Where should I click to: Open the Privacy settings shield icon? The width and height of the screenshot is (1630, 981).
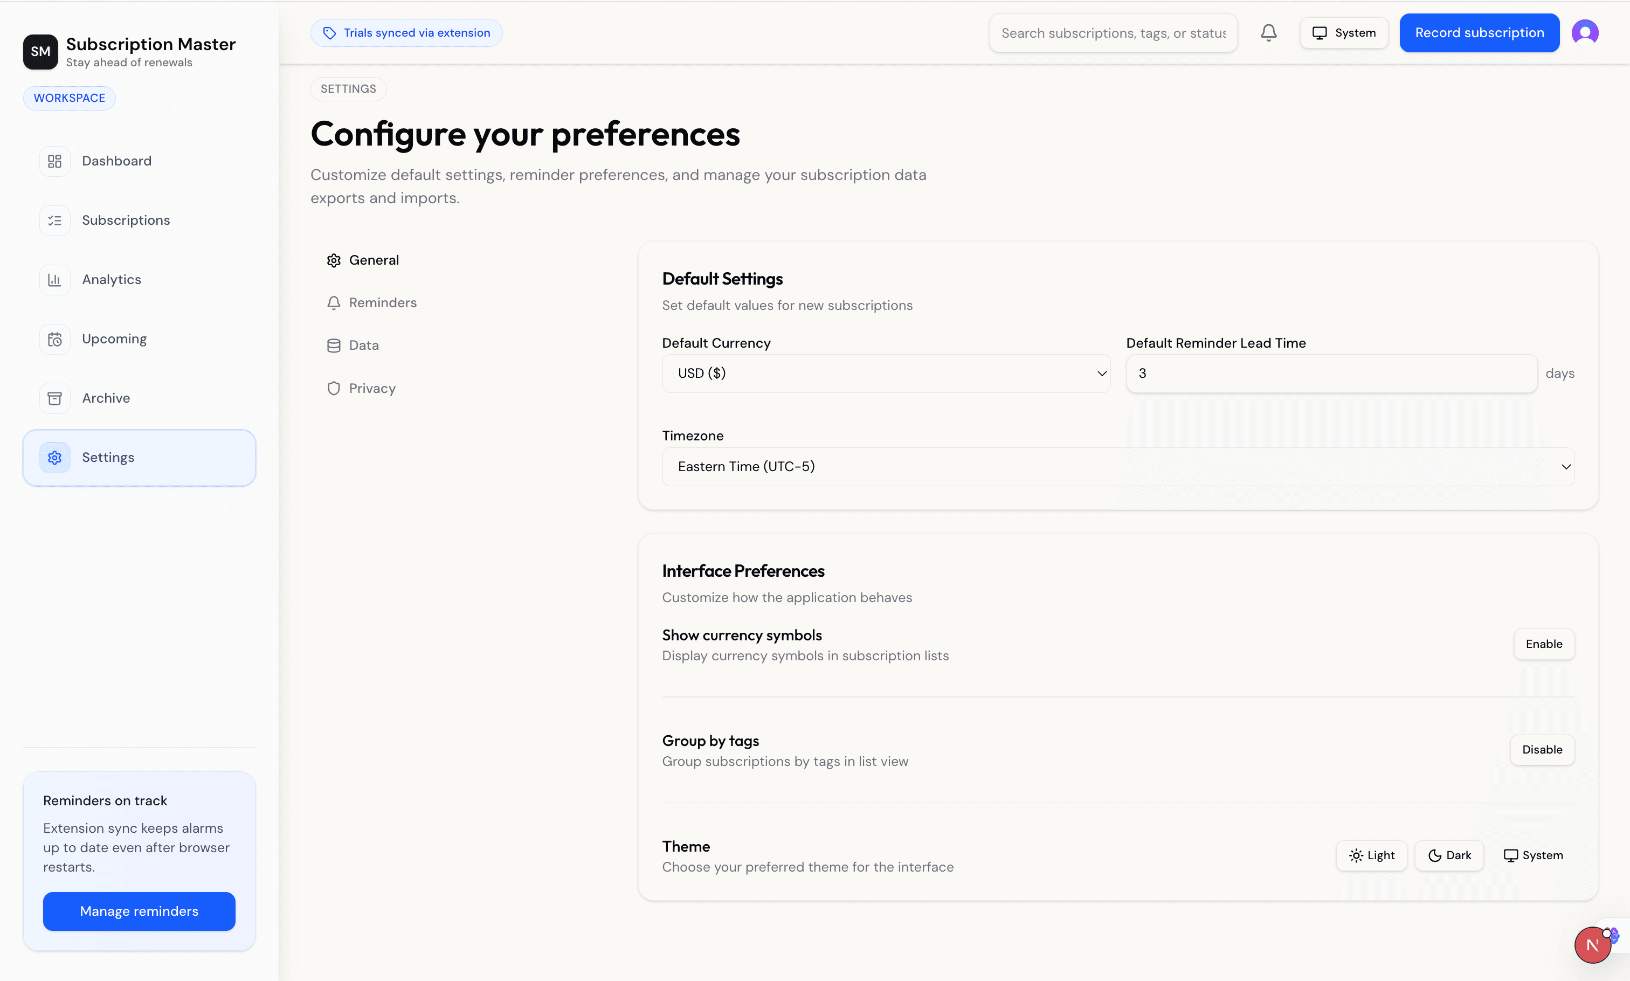coord(334,388)
